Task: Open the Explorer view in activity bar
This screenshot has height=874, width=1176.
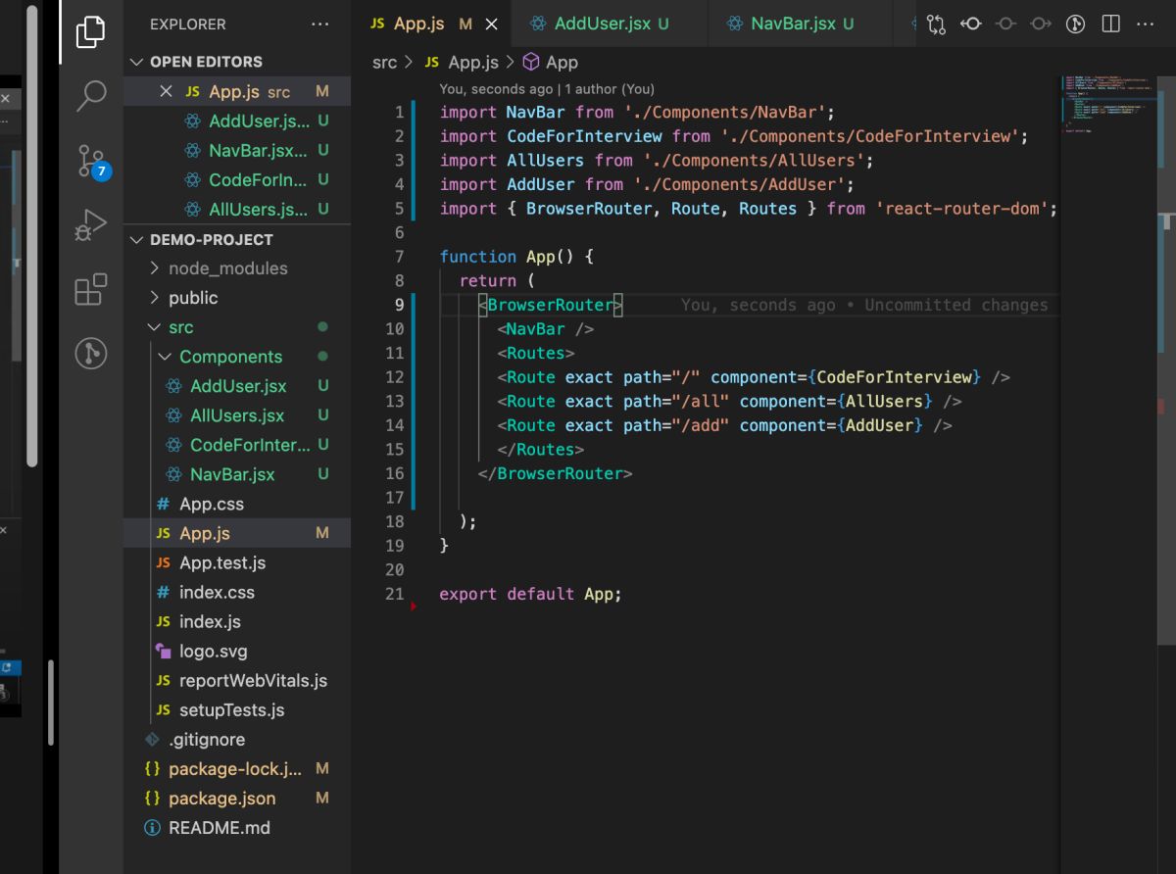Action: [x=90, y=31]
